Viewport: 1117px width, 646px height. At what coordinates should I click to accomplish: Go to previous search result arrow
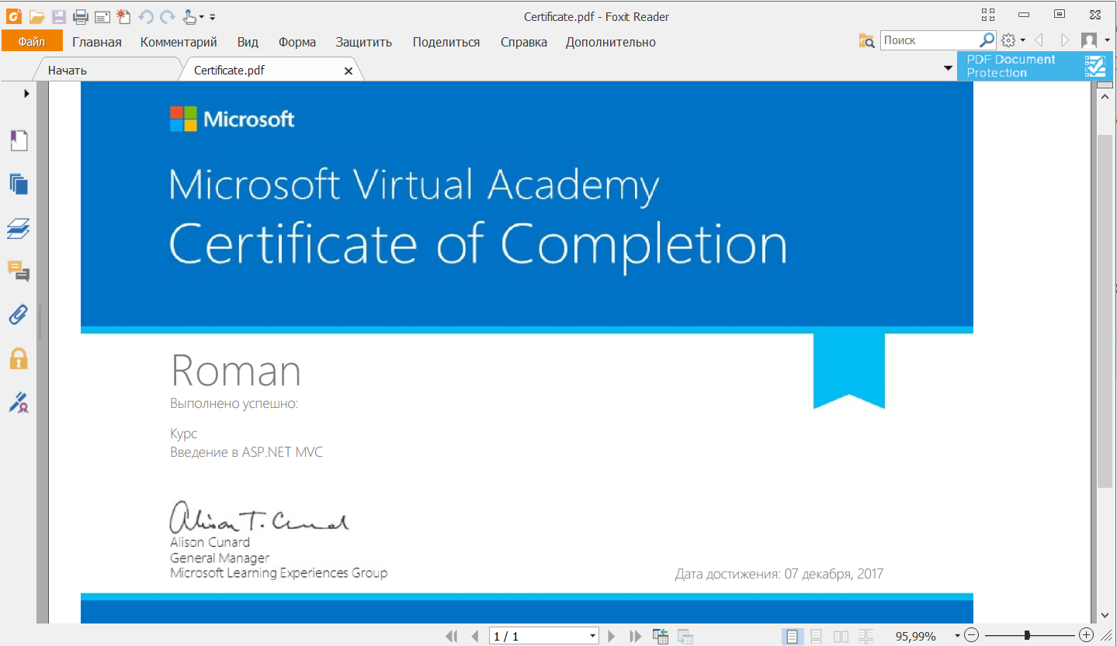(x=1039, y=40)
